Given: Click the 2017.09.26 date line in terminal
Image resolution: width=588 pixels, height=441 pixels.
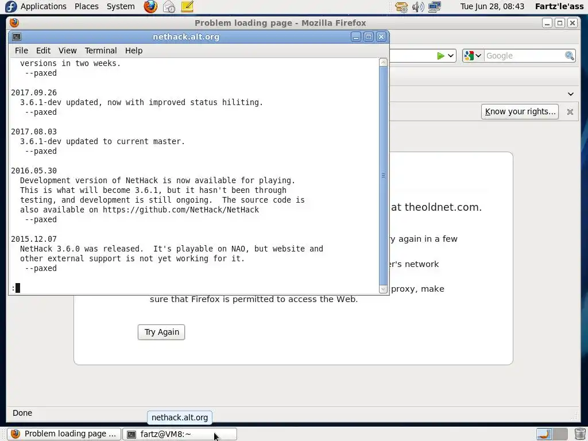Looking at the screenshot, I should coord(34,92).
